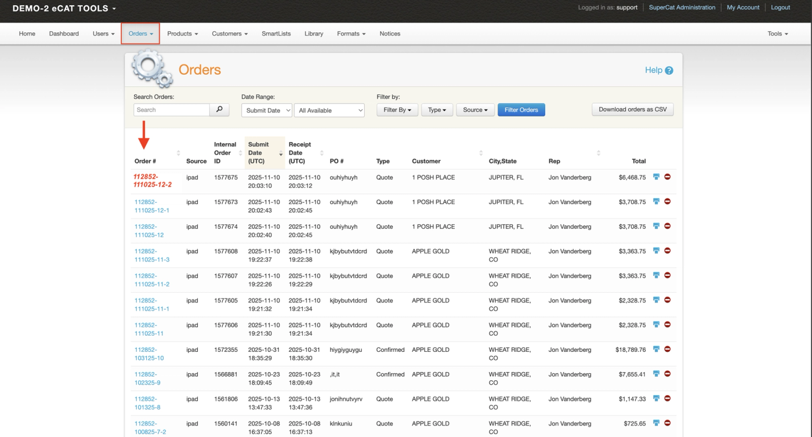The image size is (812, 437).
Task: Go to the Dashboard page
Action: [x=64, y=34]
